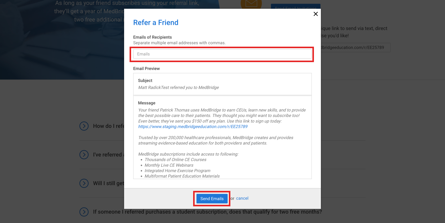Click the Message preview box
This screenshot has height=223, width=445.
[x=222, y=136]
